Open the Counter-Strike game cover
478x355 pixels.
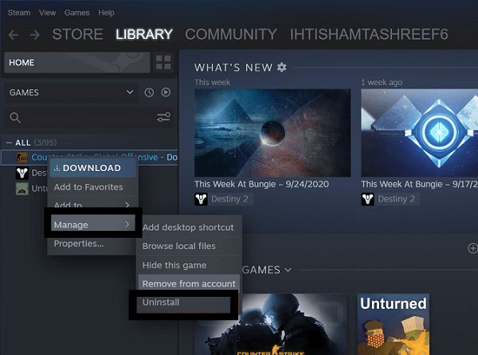[271, 324]
